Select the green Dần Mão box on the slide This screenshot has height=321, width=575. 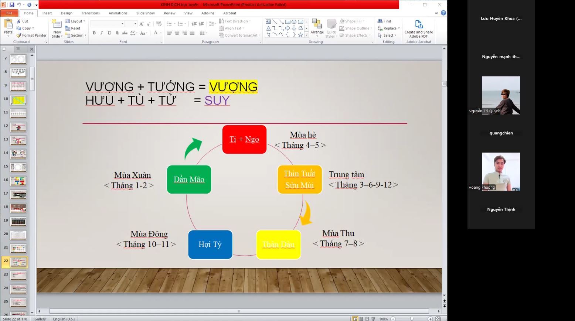[189, 180]
